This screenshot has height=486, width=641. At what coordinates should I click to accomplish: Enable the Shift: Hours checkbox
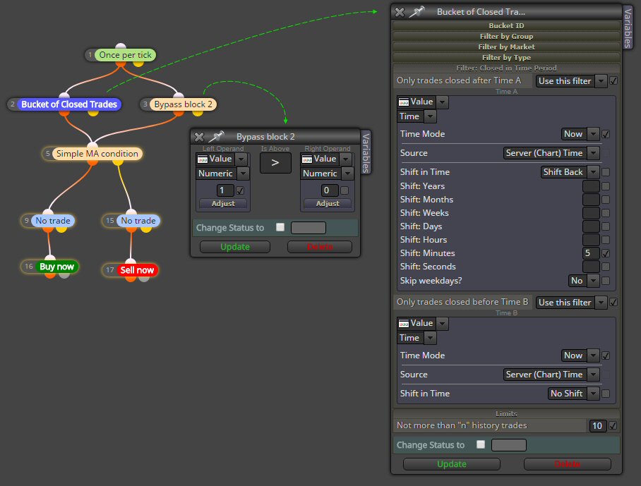tap(606, 240)
